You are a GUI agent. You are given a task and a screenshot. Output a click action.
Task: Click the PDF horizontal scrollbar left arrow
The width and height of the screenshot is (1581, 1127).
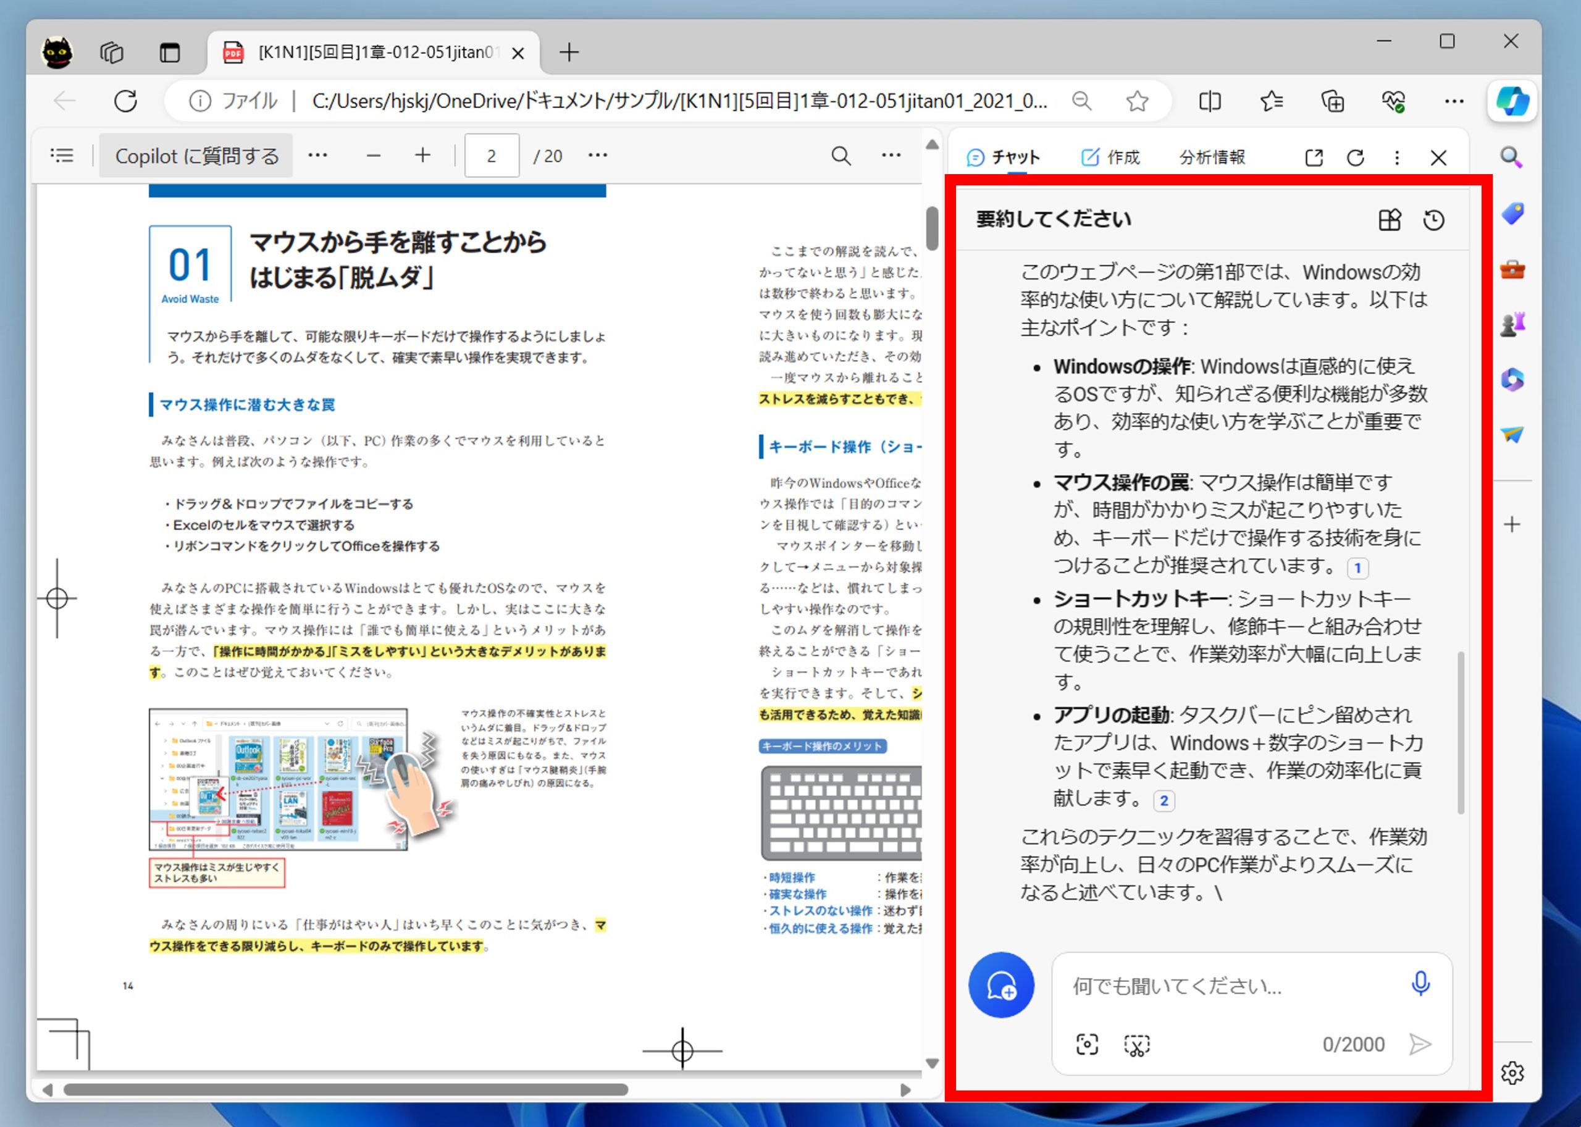[47, 1089]
